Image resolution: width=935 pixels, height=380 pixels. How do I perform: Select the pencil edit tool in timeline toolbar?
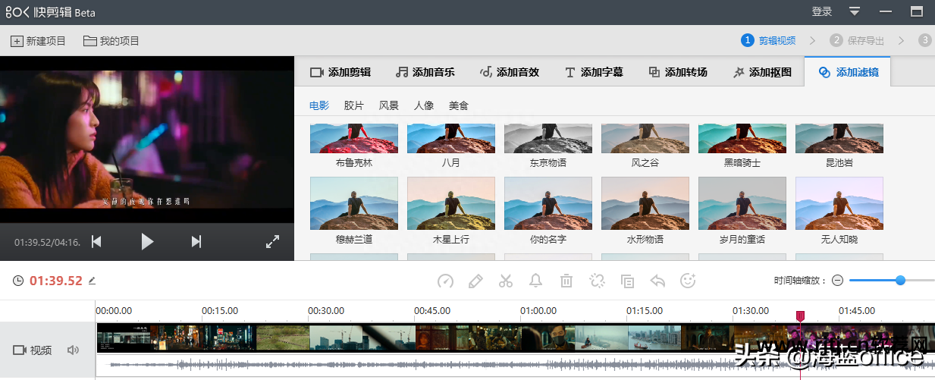coord(475,281)
